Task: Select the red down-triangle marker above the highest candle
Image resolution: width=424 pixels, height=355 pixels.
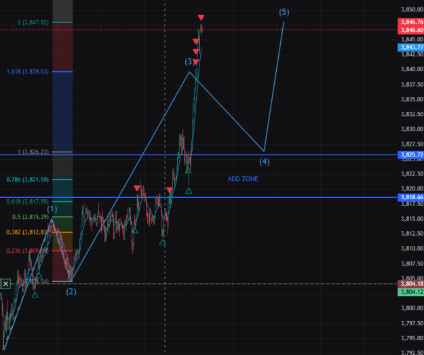Action: point(201,18)
